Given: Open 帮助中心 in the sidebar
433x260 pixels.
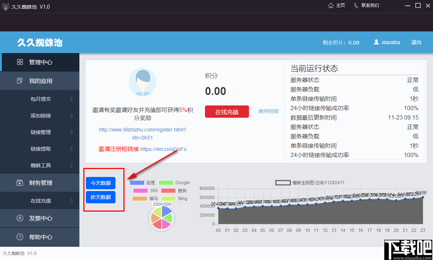Looking at the screenshot, I should pyautogui.click(x=40, y=237).
